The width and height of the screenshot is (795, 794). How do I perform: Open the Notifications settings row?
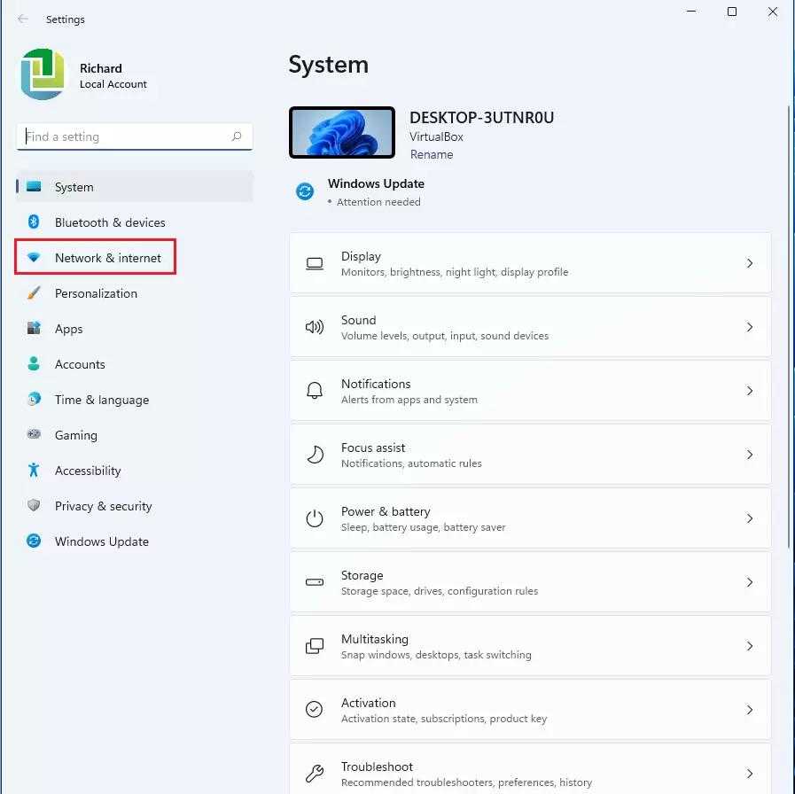click(529, 391)
